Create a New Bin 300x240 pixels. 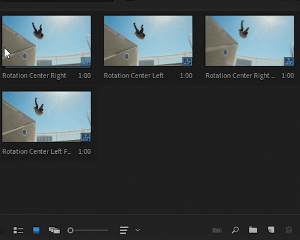pyautogui.click(x=253, y=230)
